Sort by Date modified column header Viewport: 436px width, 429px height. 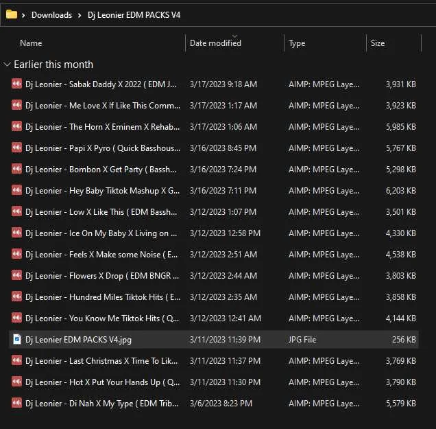(x=215, y=43)
